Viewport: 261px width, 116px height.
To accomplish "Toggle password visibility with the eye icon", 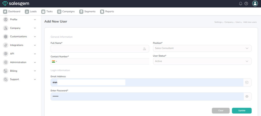I will click(247, 96).
